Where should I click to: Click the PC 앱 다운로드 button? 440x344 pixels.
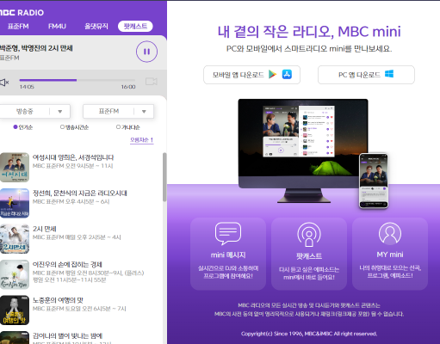(366, 75)
